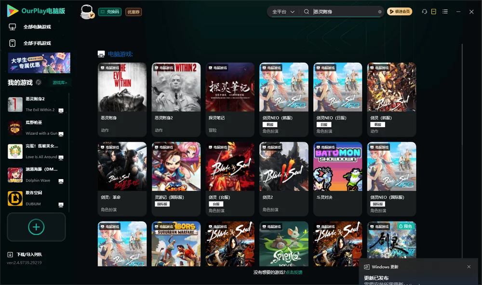Click the 台服 tag under 剑灵（台服）

point(216,204)
